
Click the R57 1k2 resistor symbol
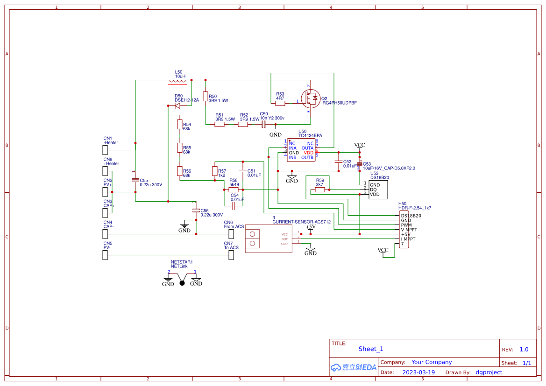[215, 171]
